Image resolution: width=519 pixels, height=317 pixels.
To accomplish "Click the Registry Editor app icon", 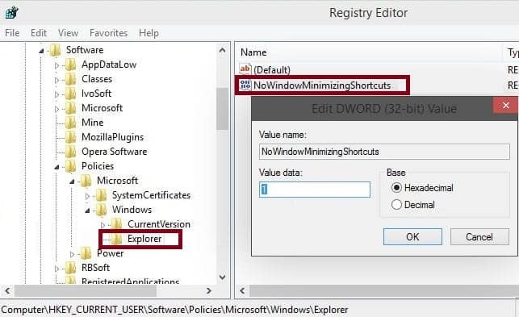I will coord(12,13).
